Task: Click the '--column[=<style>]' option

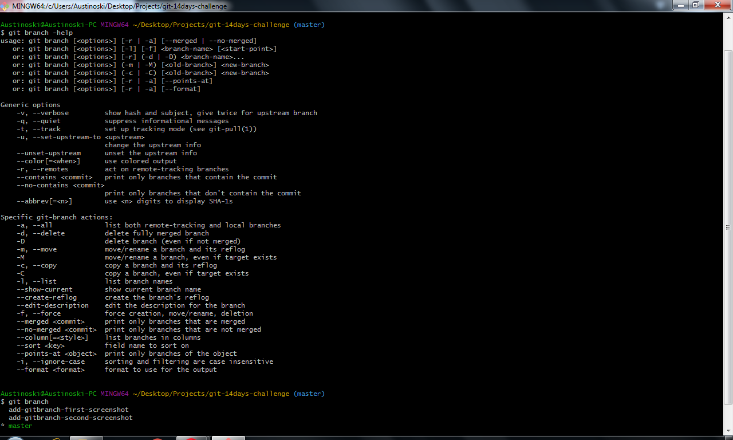Action: (53, 337)
